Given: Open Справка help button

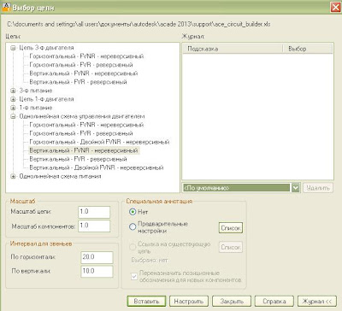Looking at the screenshot, I should [x=274, y=302].
